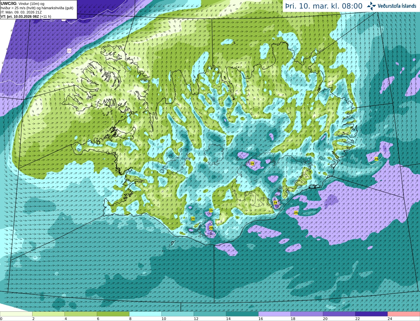Select the 'VT: þri. 10.03.2026 08Z (+11 h)' line

26,16
